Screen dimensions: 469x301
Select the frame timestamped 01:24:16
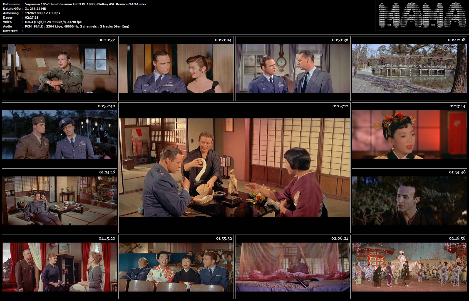(x=59, y=201)
